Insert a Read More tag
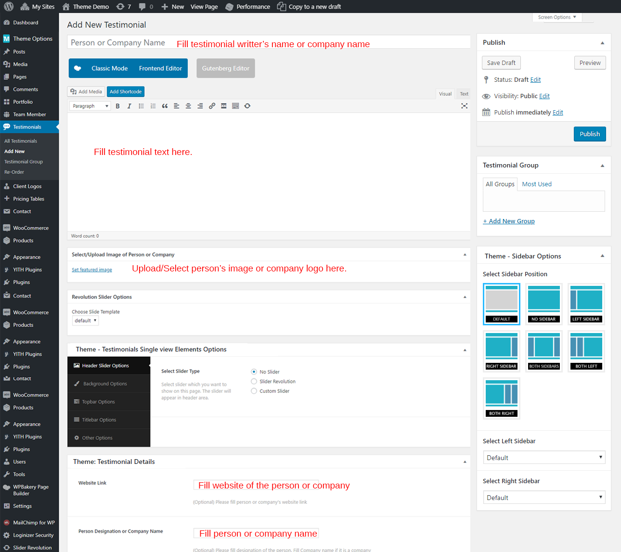Viewport: 621px width, 552px height. [x=224, y=106]
